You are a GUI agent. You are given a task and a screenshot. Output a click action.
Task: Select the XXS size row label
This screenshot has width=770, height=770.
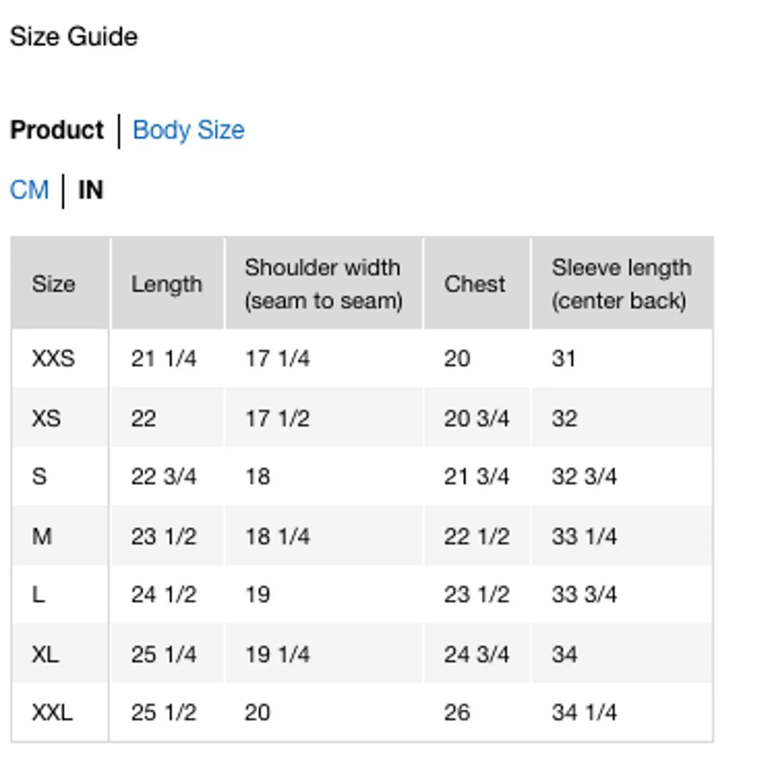(x=53, y=359)
